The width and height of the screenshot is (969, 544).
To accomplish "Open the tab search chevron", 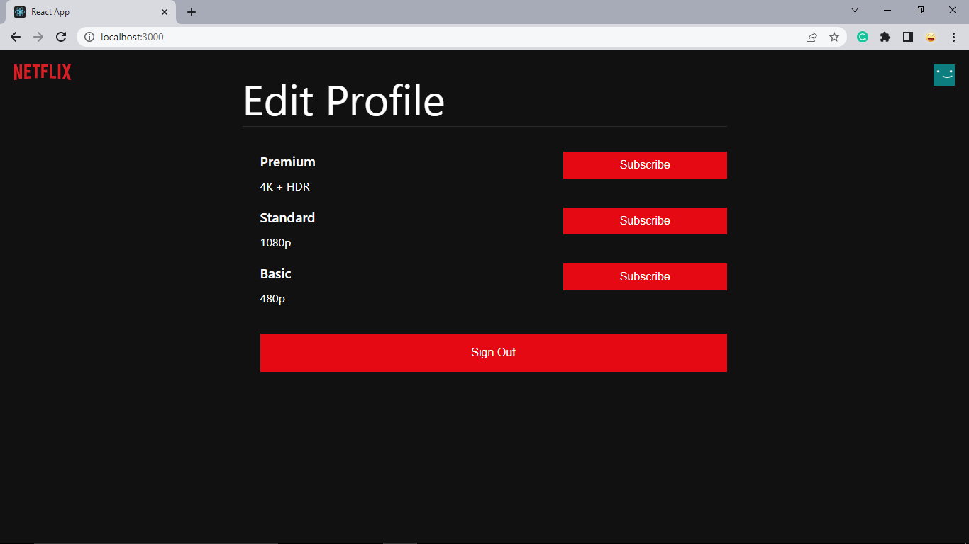I will pos(855,11).
